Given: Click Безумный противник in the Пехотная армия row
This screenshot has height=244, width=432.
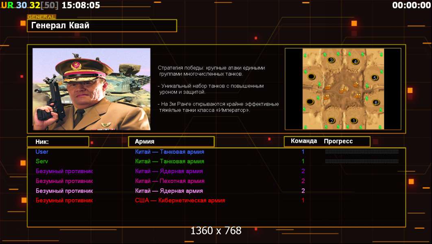Looking at the screenshot, I should point(64,181).
